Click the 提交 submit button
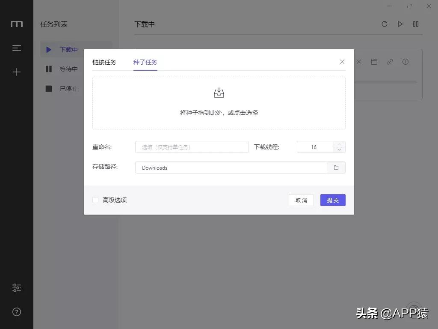This screenshot has width=438, height=329. pyautogui.click(x=333, y=200)
